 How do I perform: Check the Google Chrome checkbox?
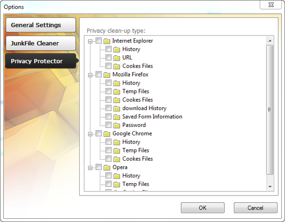[98, 133]
